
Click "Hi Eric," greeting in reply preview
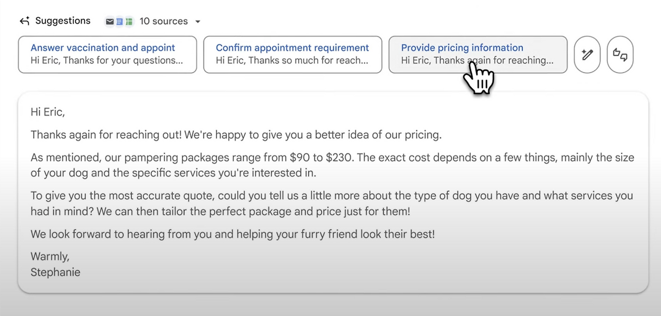(x=48, y=112)
